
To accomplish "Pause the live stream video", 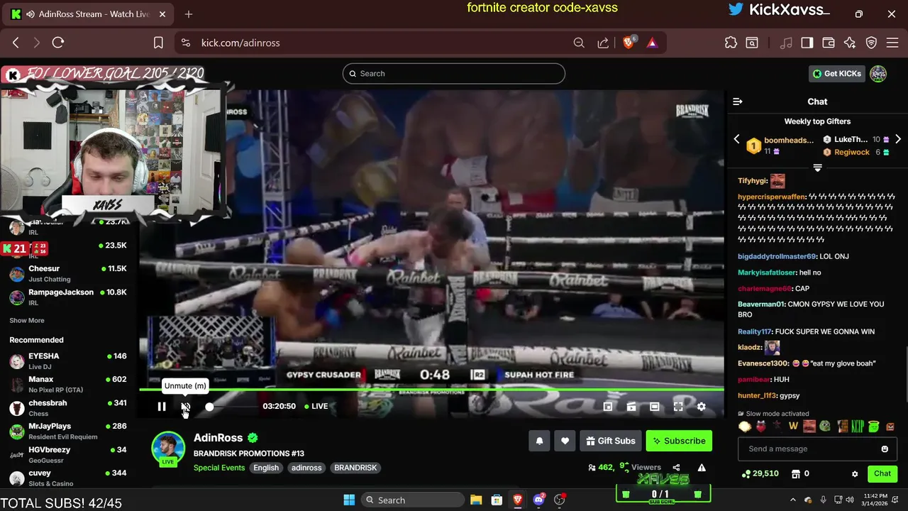I will coord(162,407).
